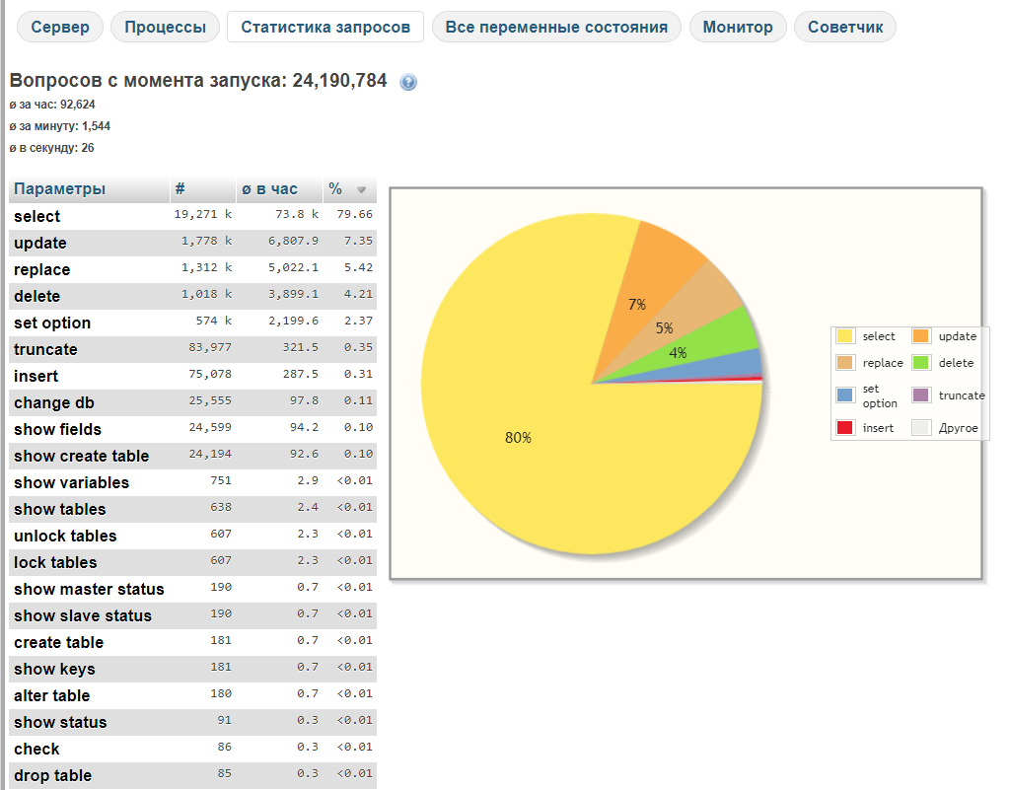Go to the Монитор tab
The image size is (1010, 790).
tap(738, 27)
